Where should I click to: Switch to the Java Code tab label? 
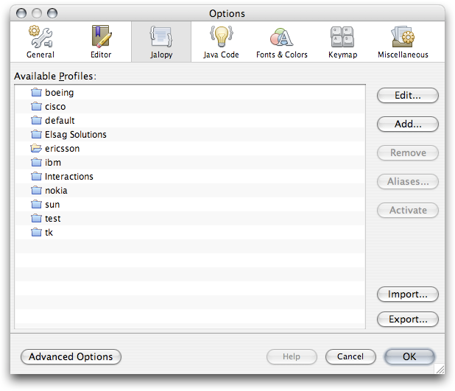pyautogui.click(x=221, y=54)
